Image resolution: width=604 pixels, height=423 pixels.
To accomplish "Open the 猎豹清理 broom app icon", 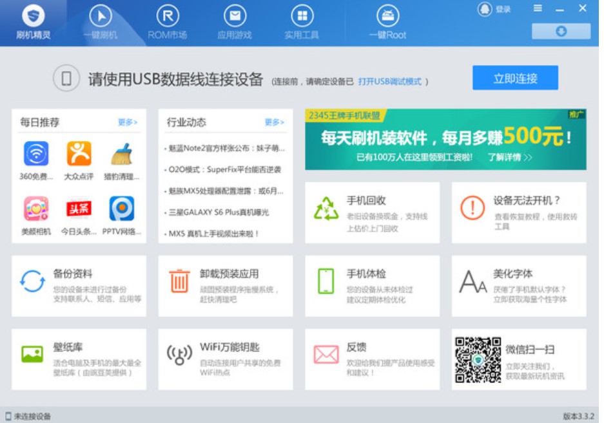I will coord(122,154).
